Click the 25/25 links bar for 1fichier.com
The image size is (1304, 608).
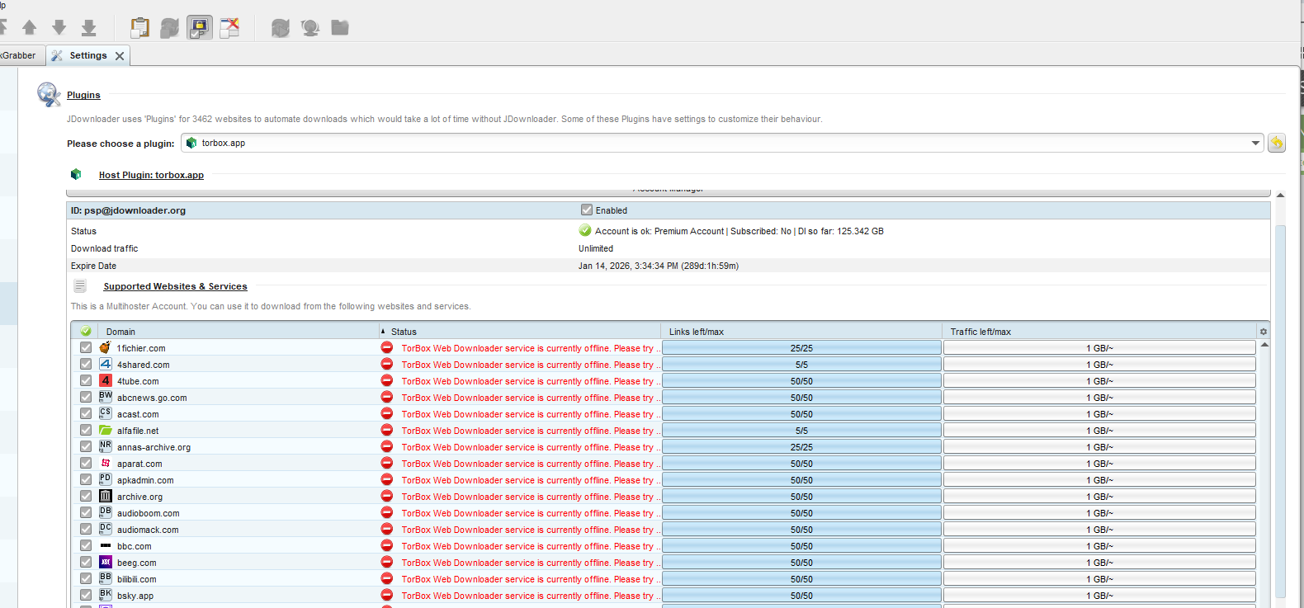pyautogui.click(x=801, y=348)
